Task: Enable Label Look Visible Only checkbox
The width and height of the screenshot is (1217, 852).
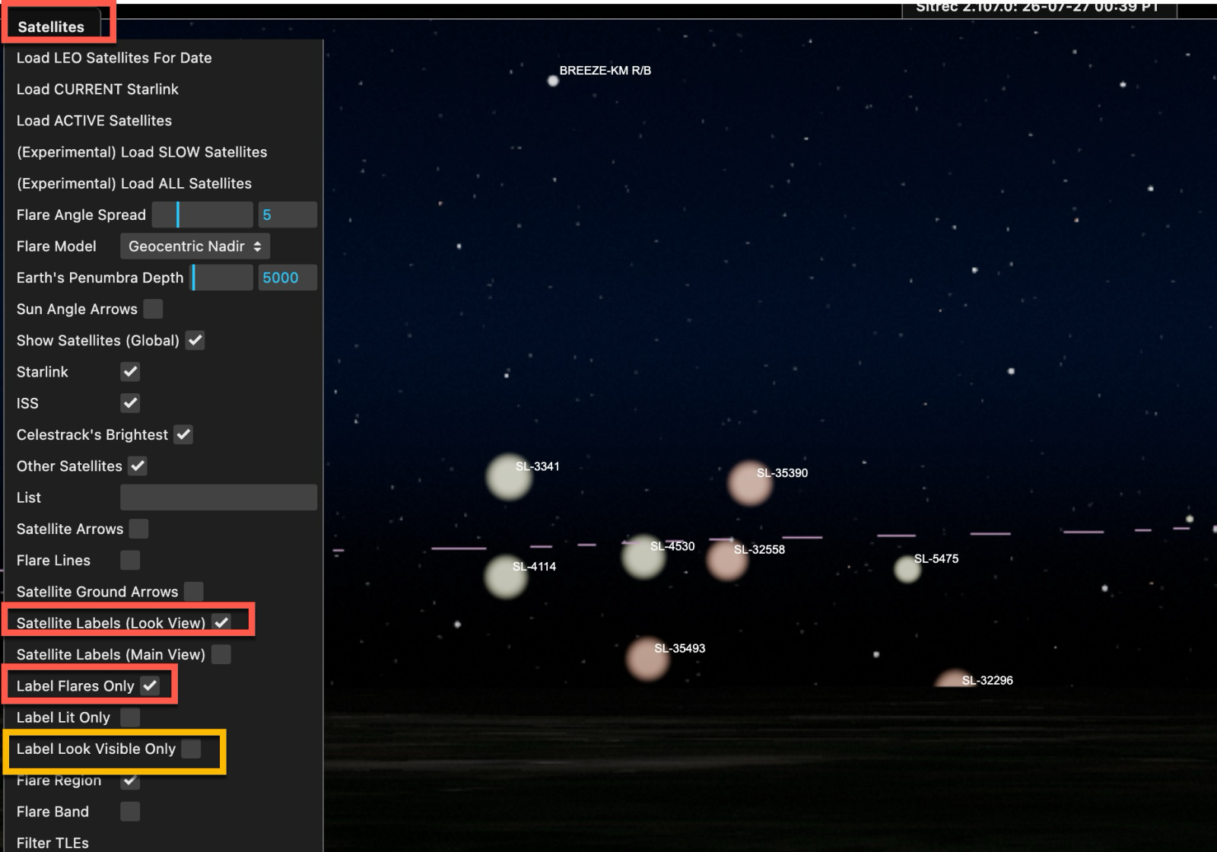Action: pos(191,749)
